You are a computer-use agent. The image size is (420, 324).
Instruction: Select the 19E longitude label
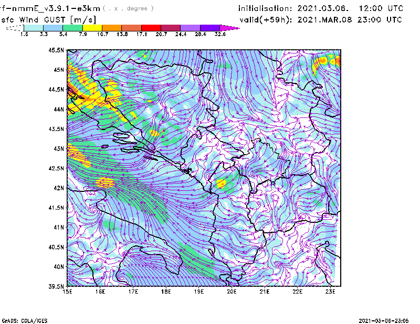(199, 291)
